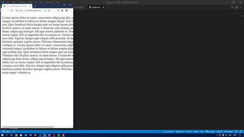The width and height of the screenshot is (244, 137).
Task: Open the VS Code View menu
Action: click(x=30, y=2)
